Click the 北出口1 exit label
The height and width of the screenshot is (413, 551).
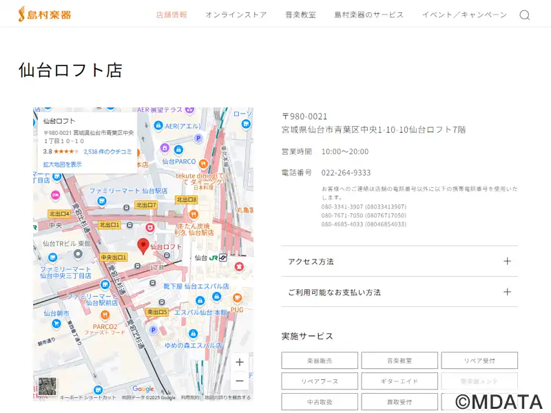tap(110, 225)
